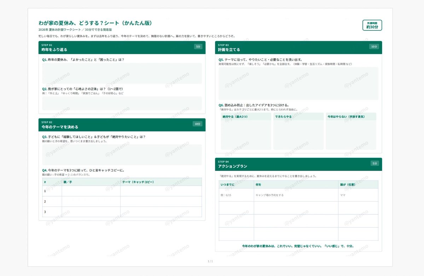
Task: Click the box under できたらやる
Action: [x=298, y=134]
